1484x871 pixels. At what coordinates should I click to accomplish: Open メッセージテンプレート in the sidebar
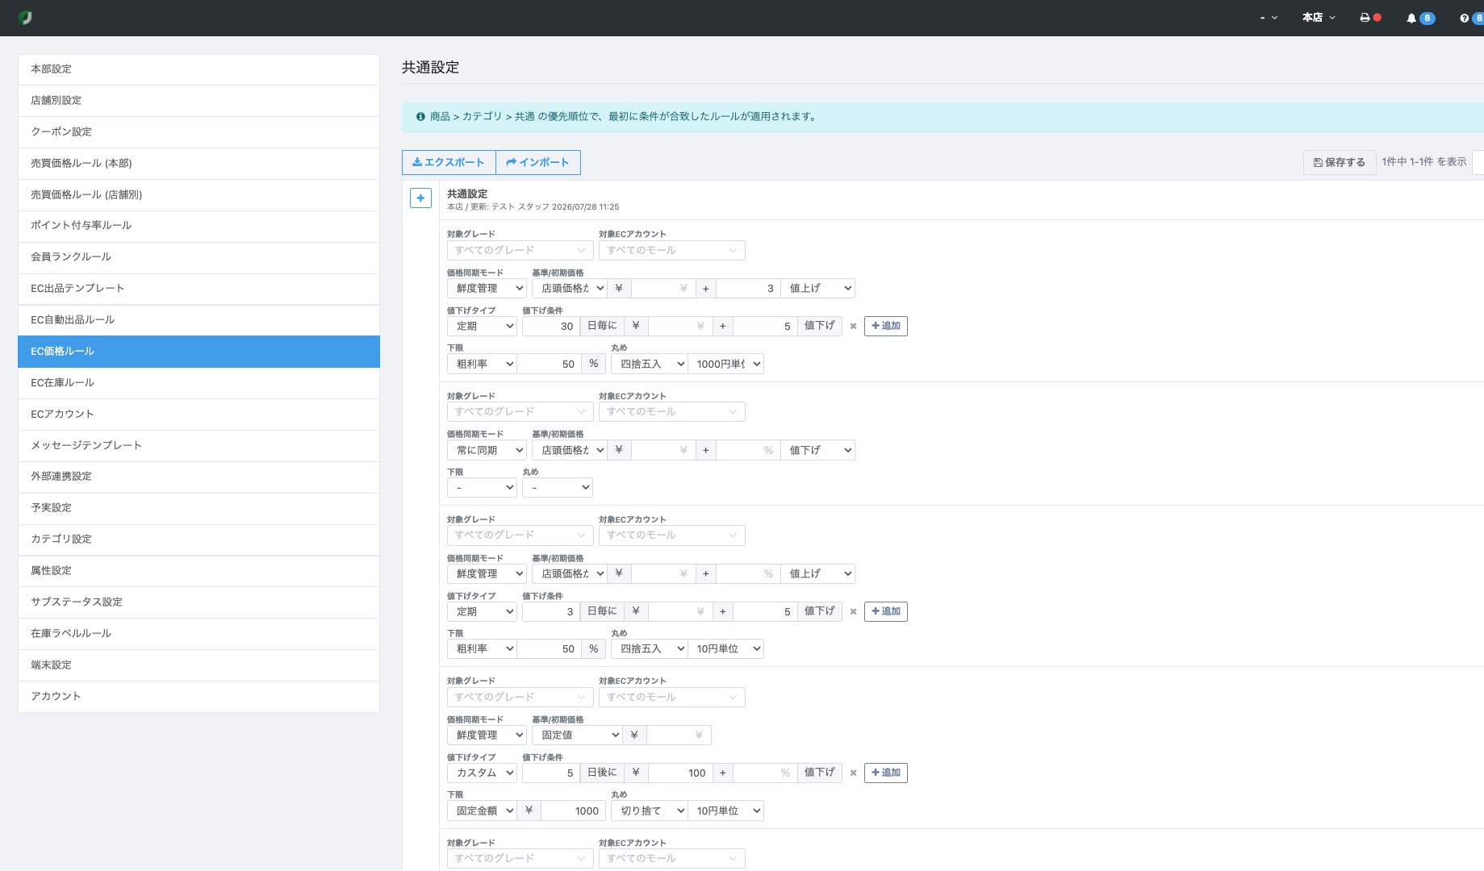pyautogui.click(x=199, y=446)
